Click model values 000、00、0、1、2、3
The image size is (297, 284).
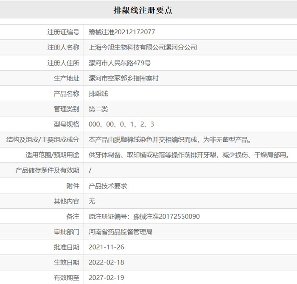point(121,124)
